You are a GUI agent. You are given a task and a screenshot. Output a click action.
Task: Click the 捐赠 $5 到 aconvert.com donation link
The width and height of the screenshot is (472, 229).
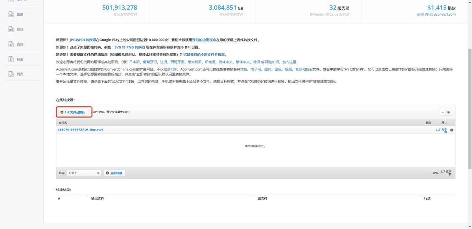click(436, 15)
